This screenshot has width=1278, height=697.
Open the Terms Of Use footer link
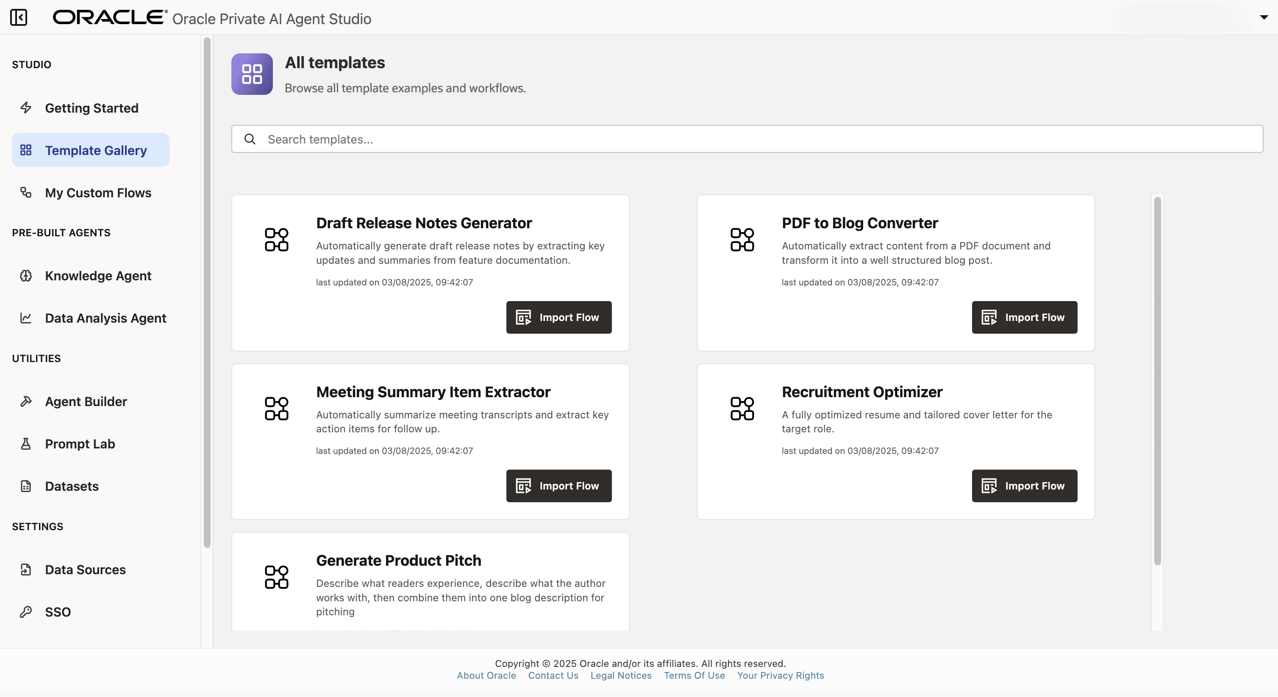pyautogui.click(x=694, y=675)
